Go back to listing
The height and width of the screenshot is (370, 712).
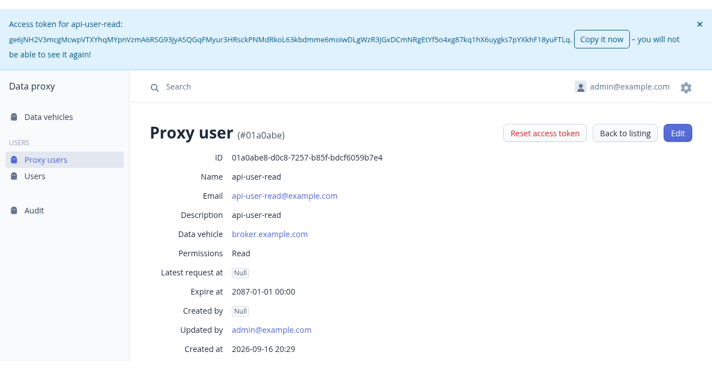coord(625,133)
